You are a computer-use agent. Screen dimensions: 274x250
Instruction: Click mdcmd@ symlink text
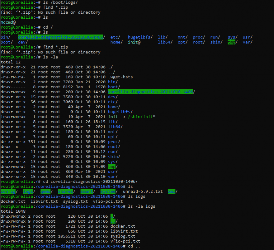point(8,22)
